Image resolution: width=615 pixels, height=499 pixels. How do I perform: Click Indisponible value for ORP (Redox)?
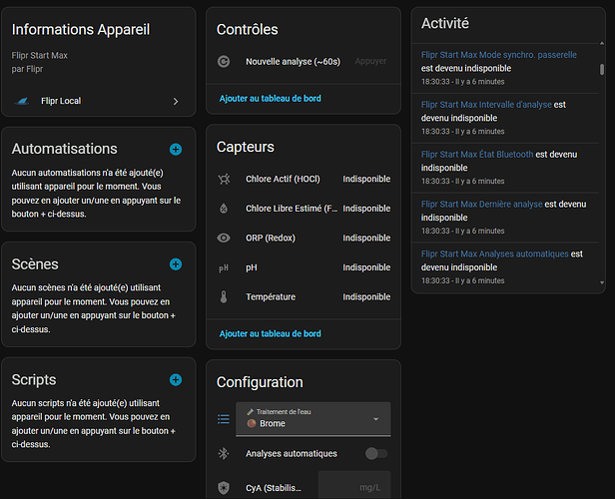coord(366,238)
